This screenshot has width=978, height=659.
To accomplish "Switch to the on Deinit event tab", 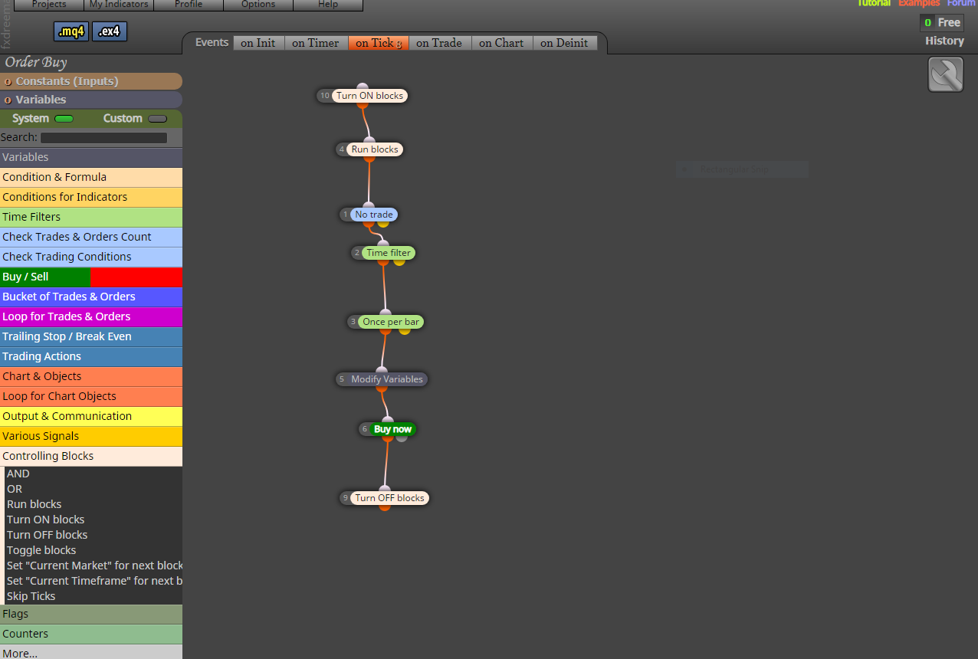I will (564, 43).
